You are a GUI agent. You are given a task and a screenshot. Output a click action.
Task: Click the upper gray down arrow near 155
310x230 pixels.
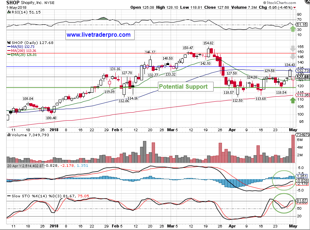tap(292, 49)
